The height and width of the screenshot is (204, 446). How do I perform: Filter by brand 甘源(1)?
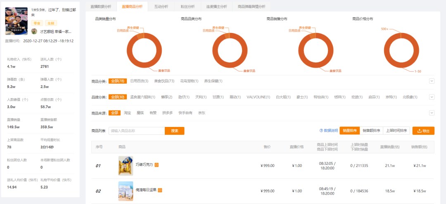click(x=218, y=97)
